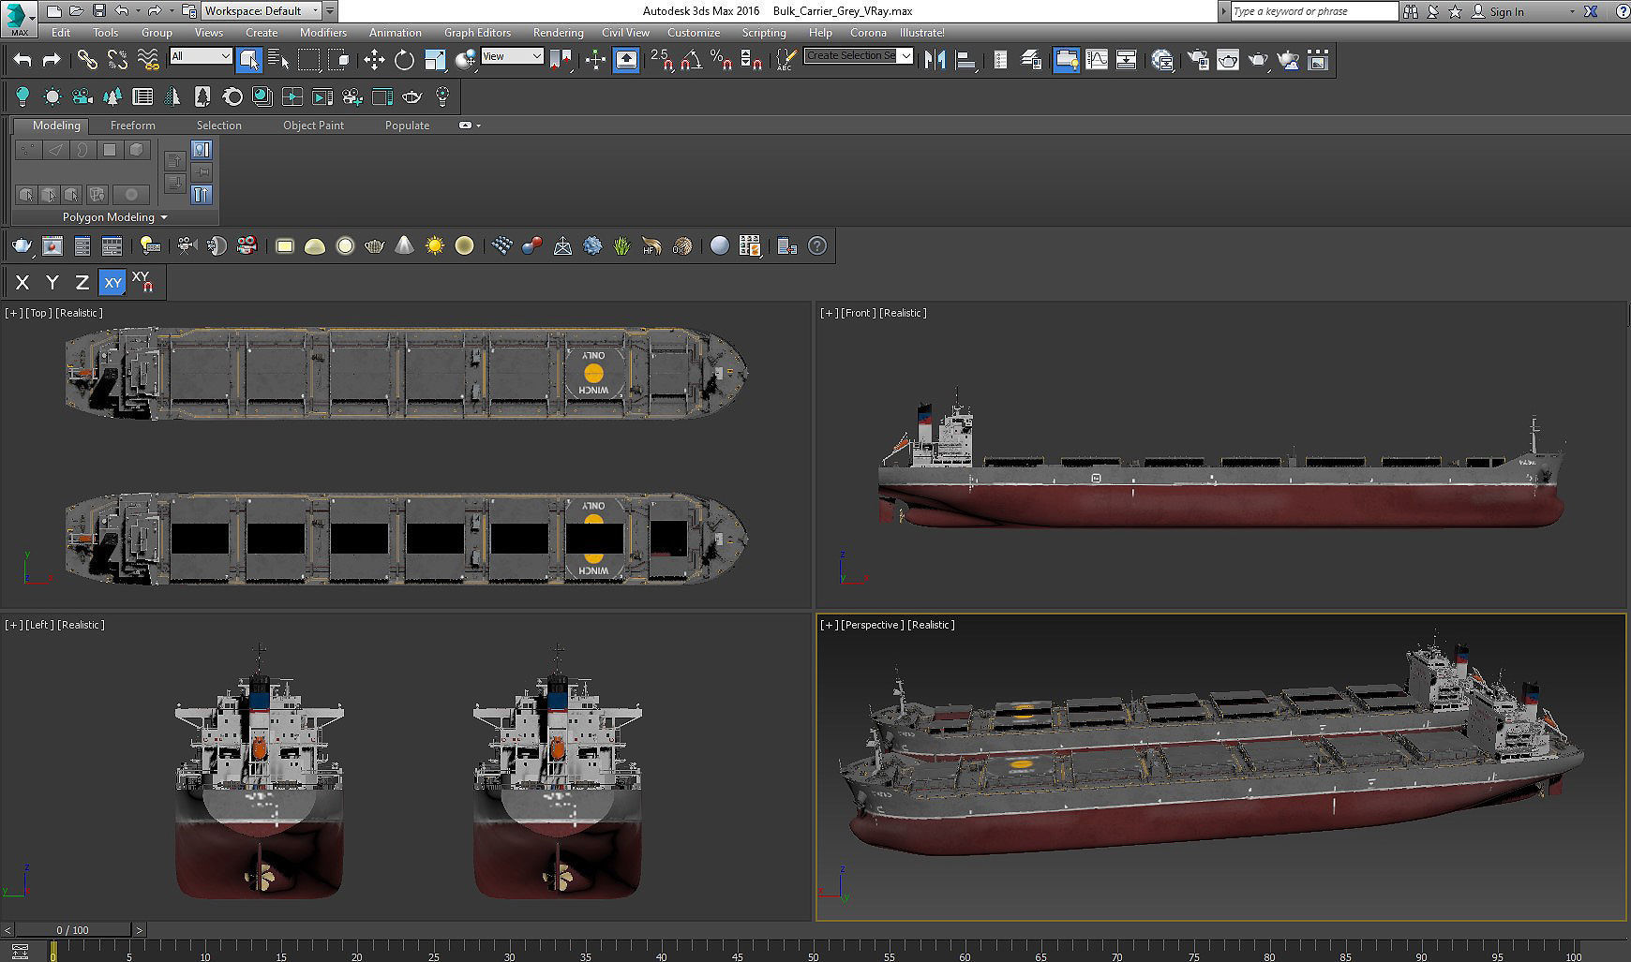Activate the Rotate tool
The height and width of the screenshot is (962, 1631).
point(404,60)
